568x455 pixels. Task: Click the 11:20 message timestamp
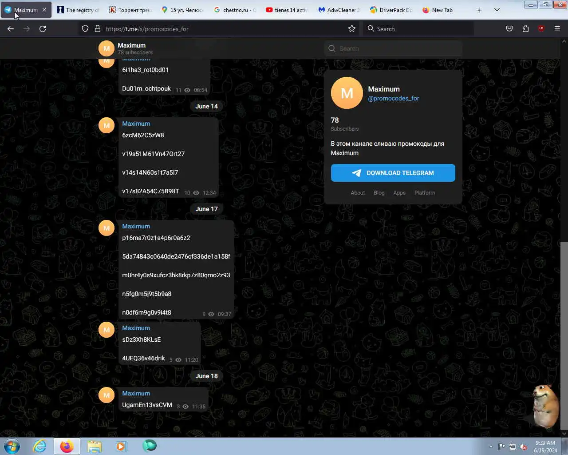[191, 360]
